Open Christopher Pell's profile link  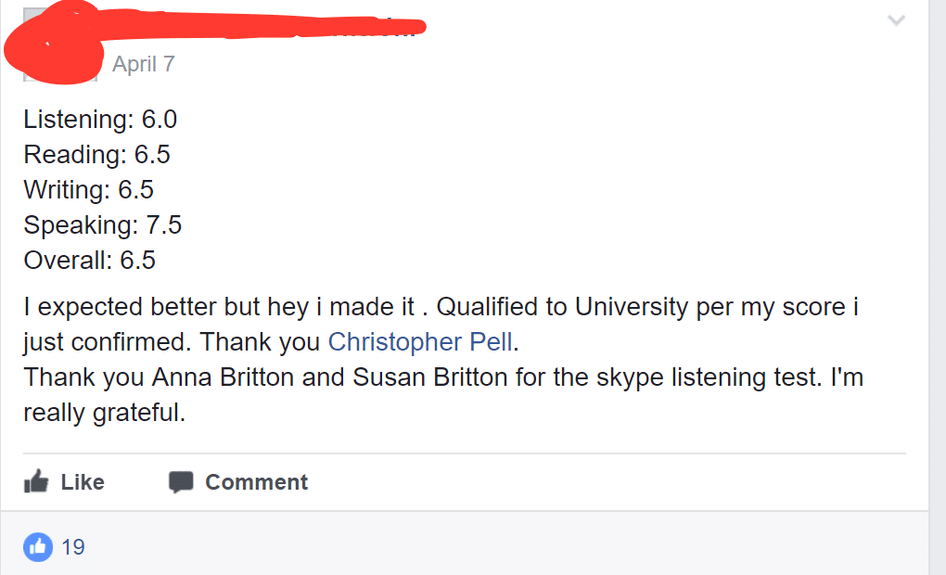click(x=420, y=342)
